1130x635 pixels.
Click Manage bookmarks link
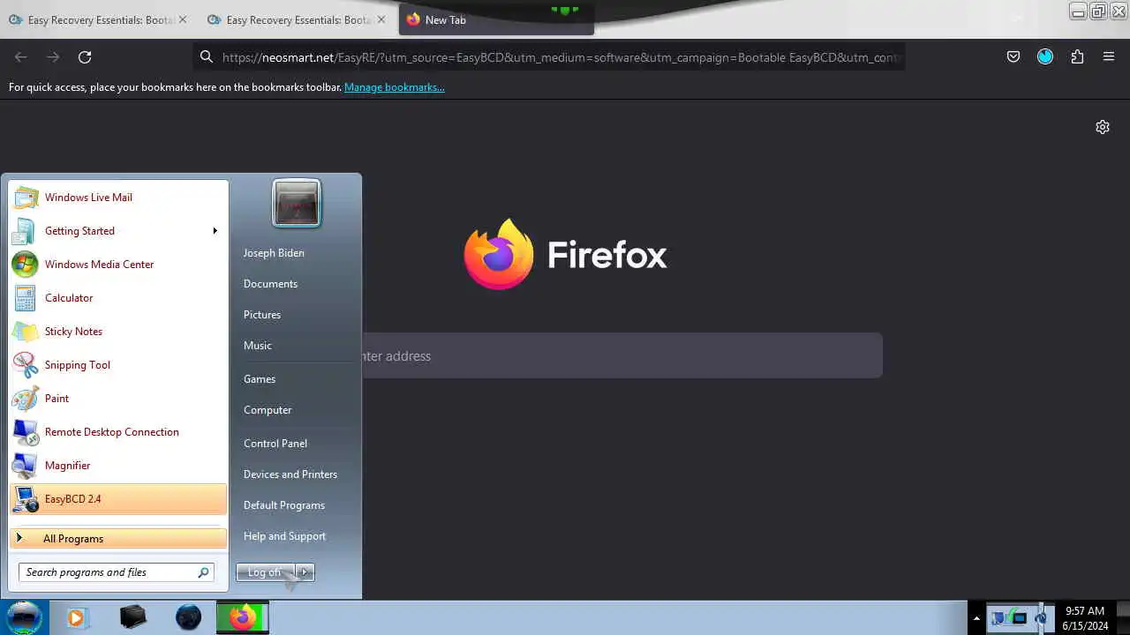click(395, 87)
